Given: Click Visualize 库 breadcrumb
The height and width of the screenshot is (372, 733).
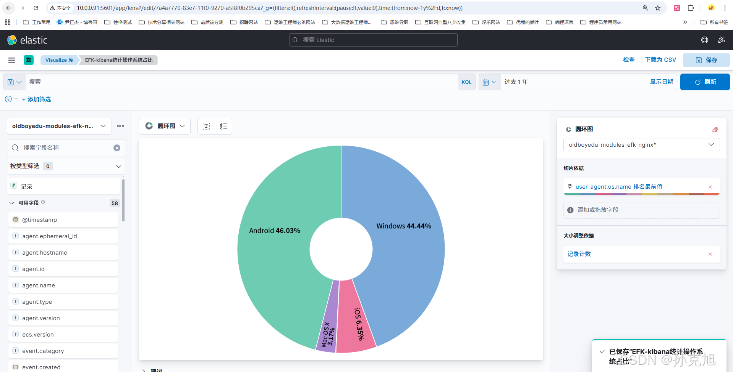Looking at the screenshot, I should point(59,60).
